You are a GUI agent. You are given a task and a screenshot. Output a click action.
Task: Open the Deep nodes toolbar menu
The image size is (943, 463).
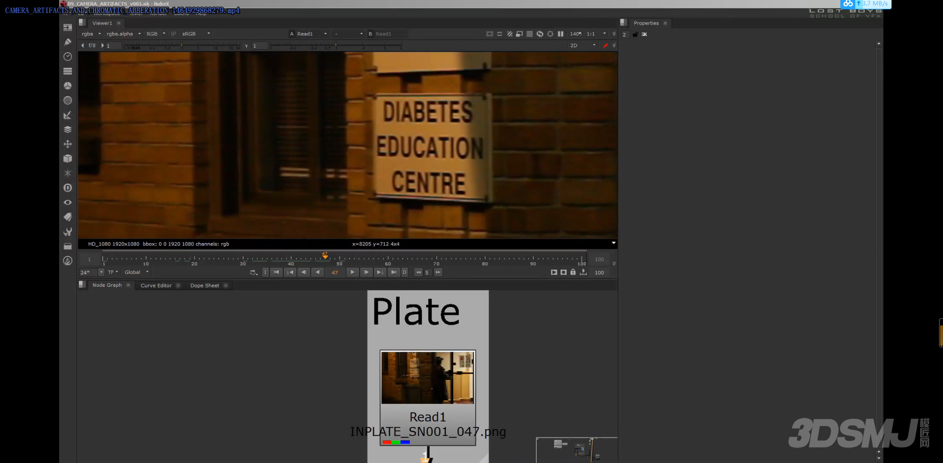tap(68, 188)
